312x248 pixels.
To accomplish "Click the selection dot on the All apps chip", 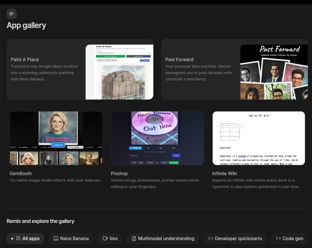I will click(12, 238).
